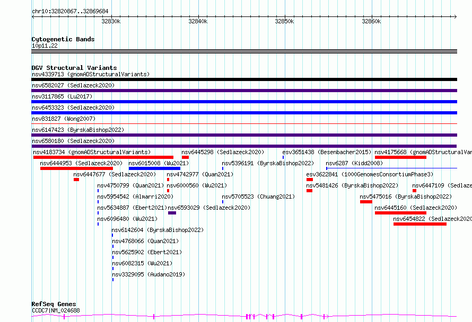Click nsv6447677 (Sedlazeck2020) label
This screenshot has width=472, height=322.
(115, 174)
